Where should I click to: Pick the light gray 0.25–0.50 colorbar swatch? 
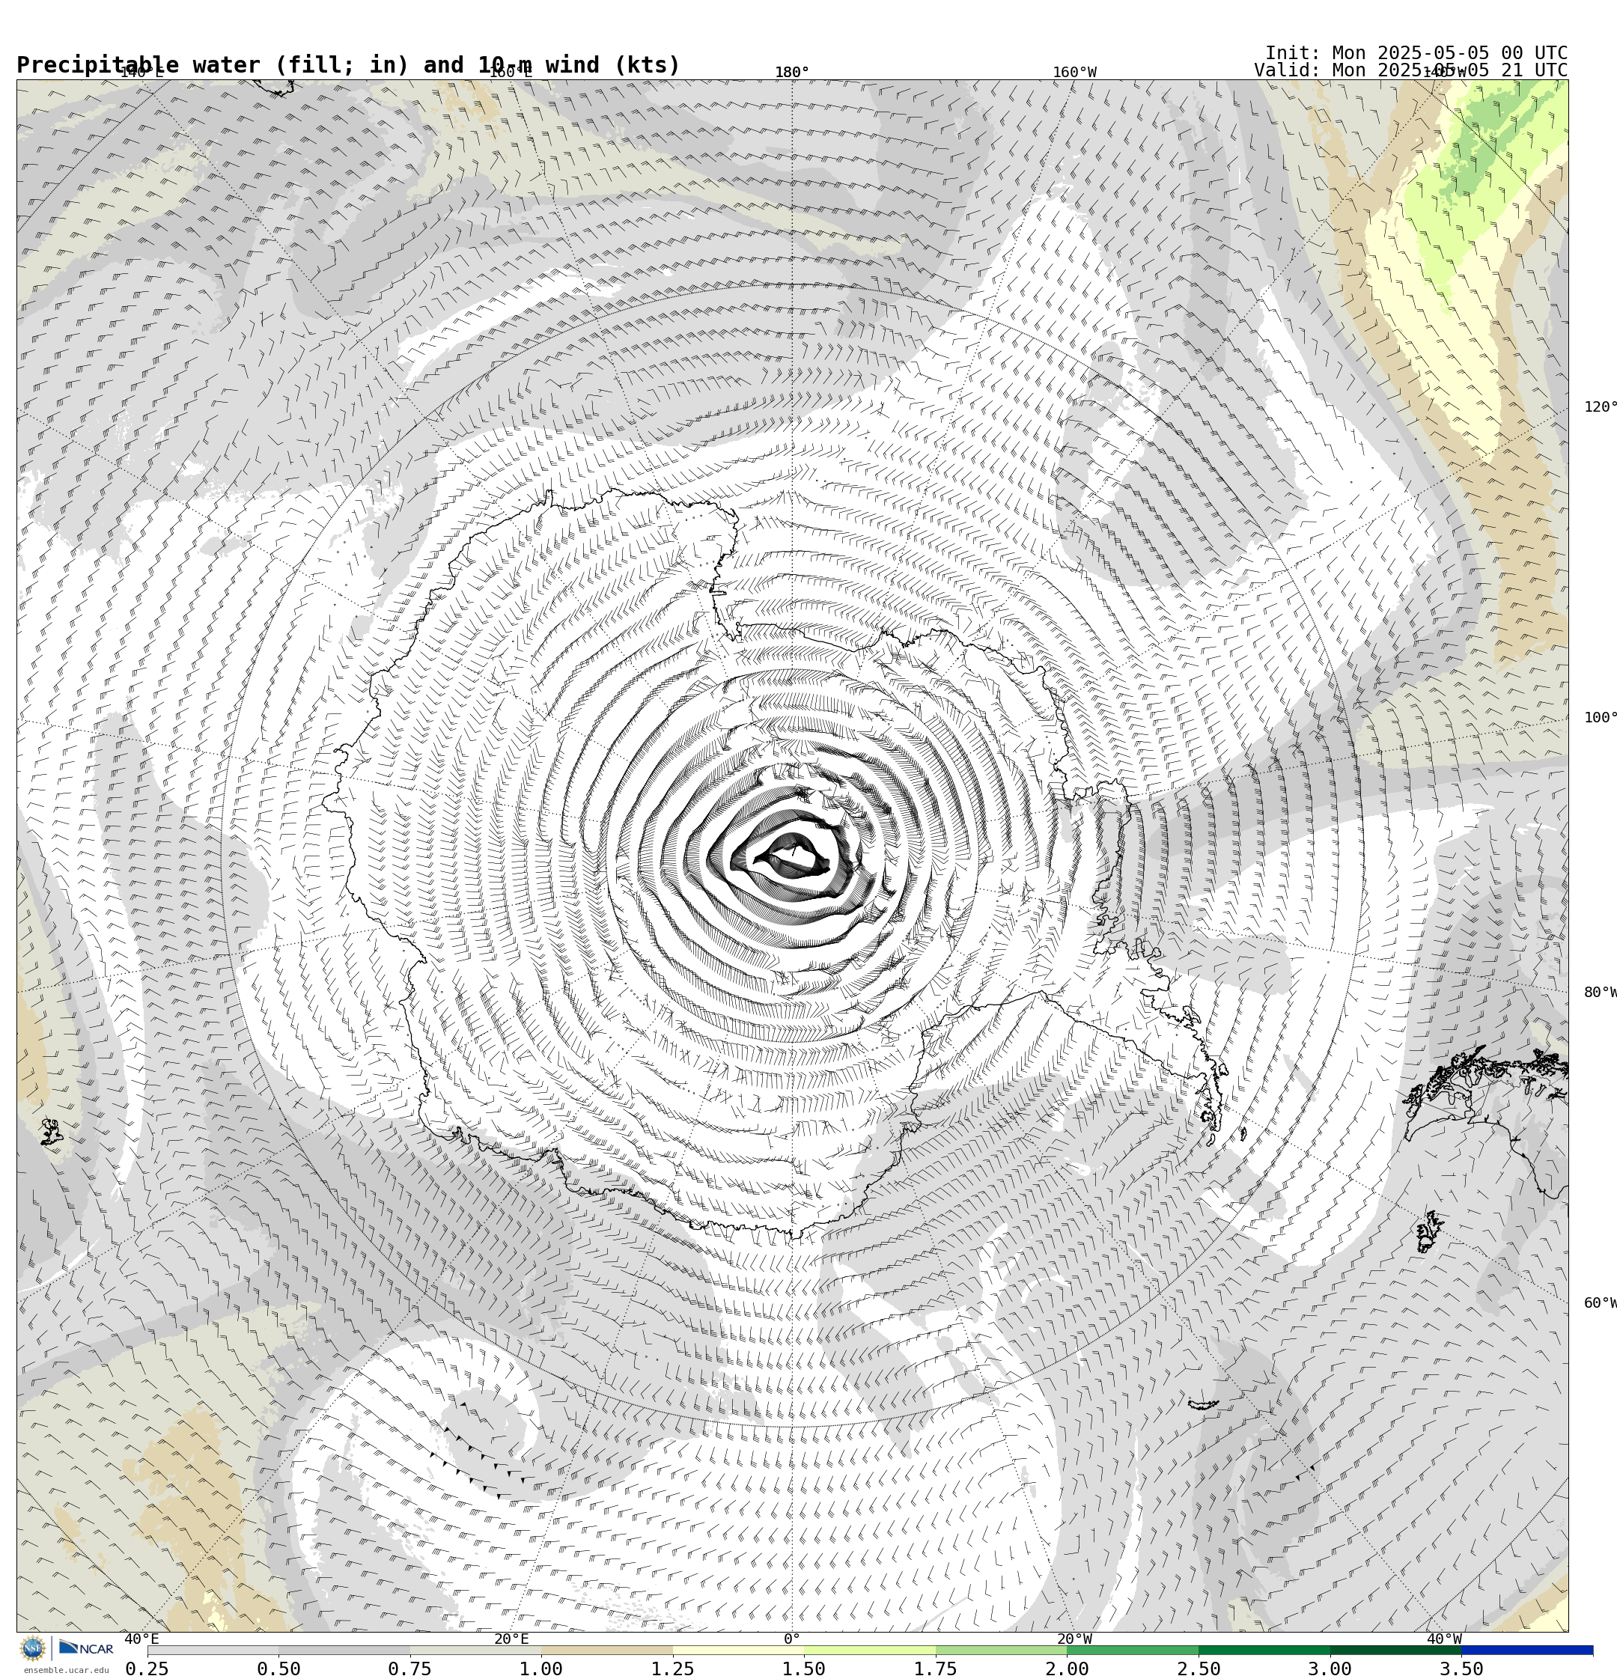[213, 1650]
